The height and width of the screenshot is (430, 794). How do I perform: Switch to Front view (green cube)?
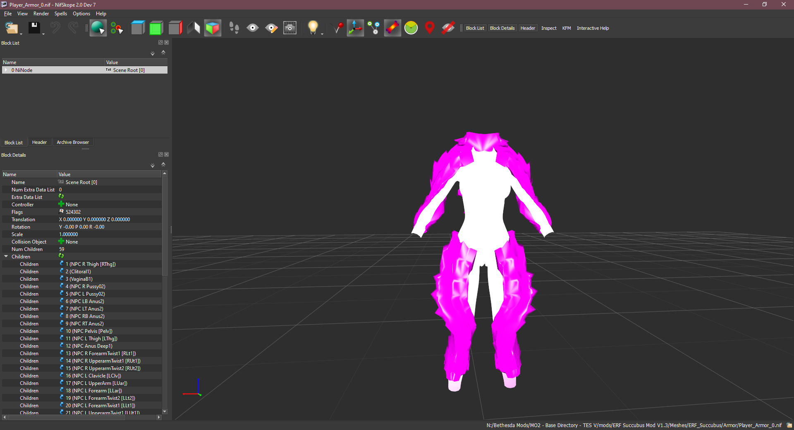156,28
